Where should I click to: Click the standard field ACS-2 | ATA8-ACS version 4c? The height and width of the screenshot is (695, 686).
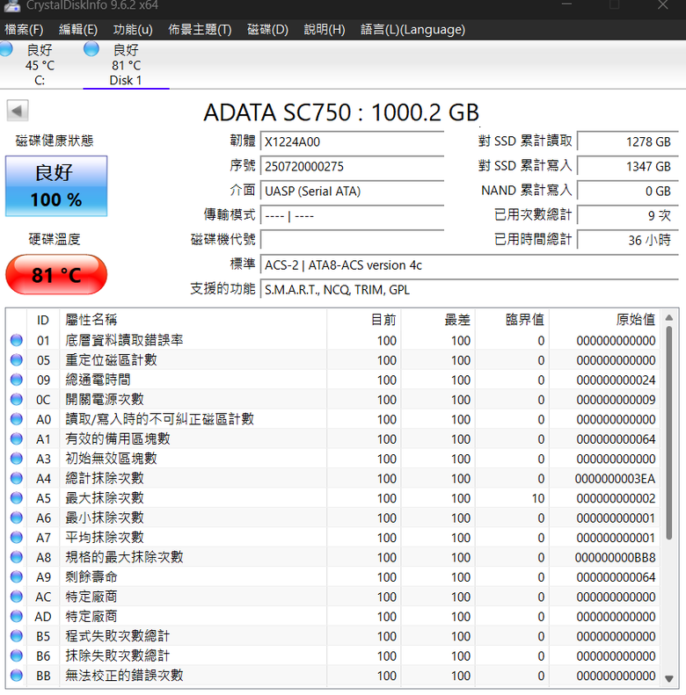coord(470,265)
